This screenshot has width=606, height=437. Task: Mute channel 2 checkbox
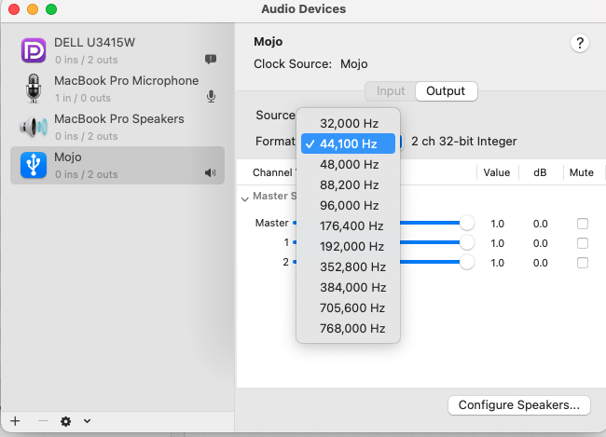(583, 263)
